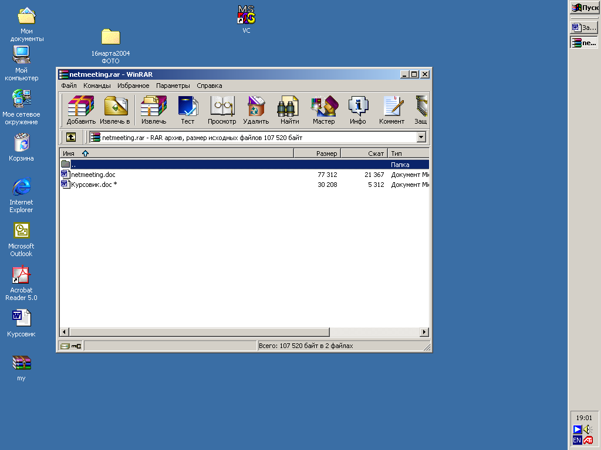Viewport: 601px width, 450px height.
Task: Select the Word icon of netmeeting.doc
Action: tap(65, 175)
